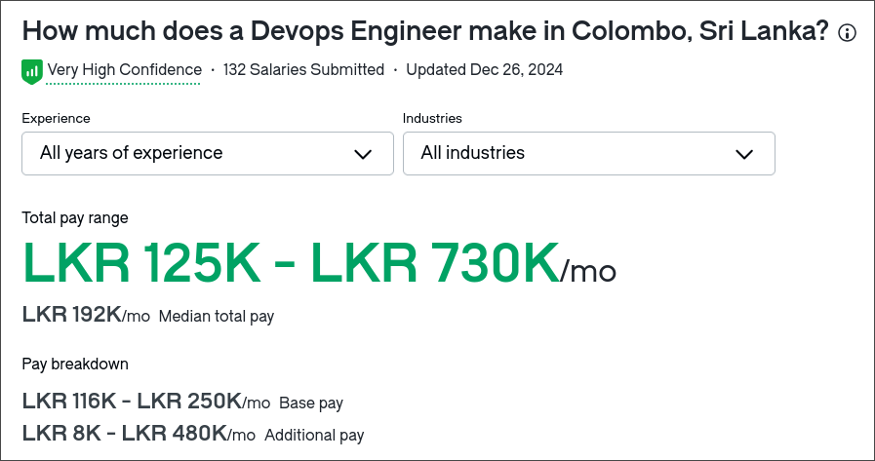Image resolution: width=875 pixels, height=461 pixels.
Task: Click the Median total pay label
Action: (217, 317)
